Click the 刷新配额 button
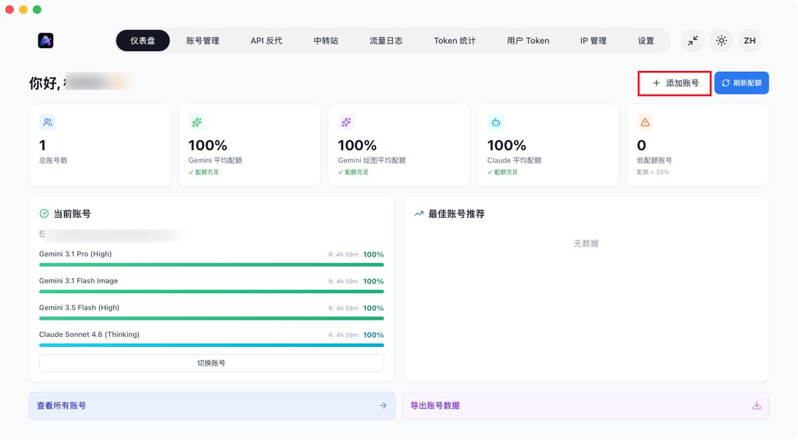 pos(741,83)
